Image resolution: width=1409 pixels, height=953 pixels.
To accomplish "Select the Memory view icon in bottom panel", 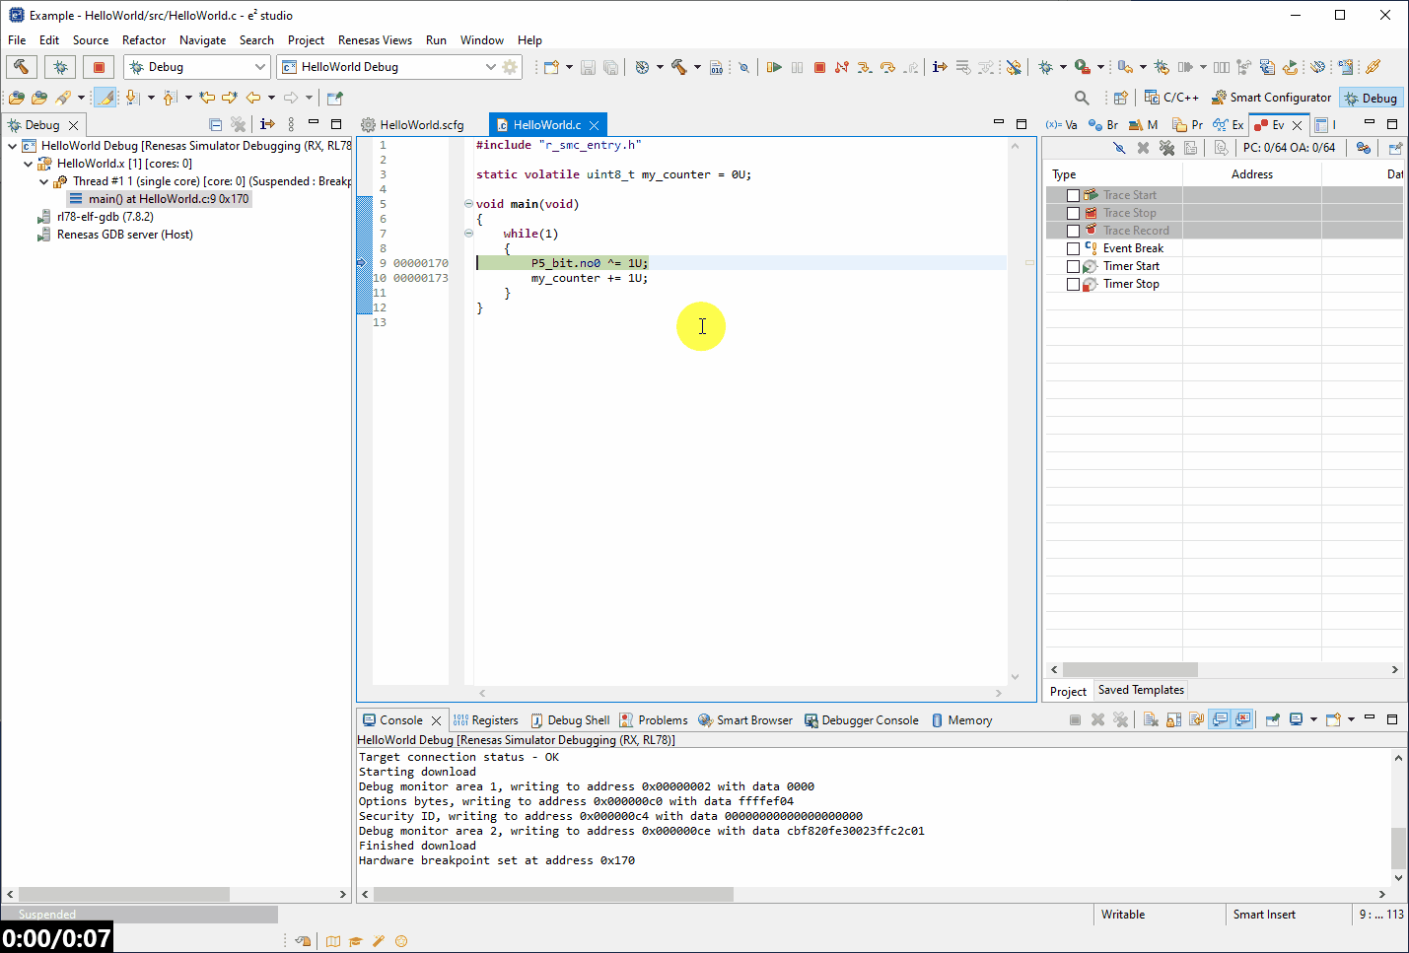I will click(x=961, y=719).
